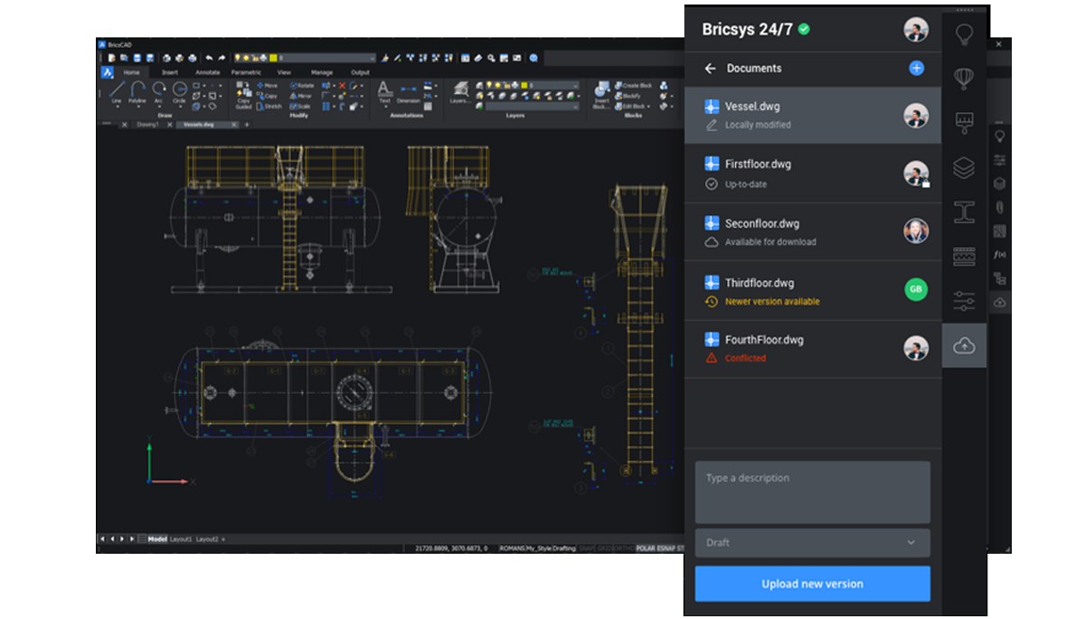The width and height of the screenshot is (1085, 619).
Task: Click the f(x) parameters icon in the narrow sidebar
Action: (x=1000, y=255)
